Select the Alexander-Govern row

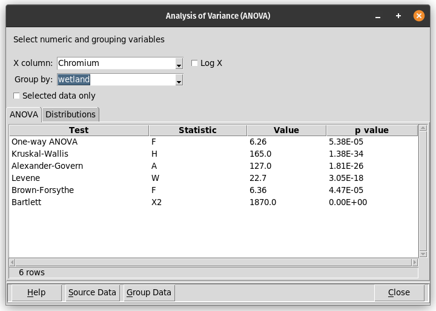point(214,166)
